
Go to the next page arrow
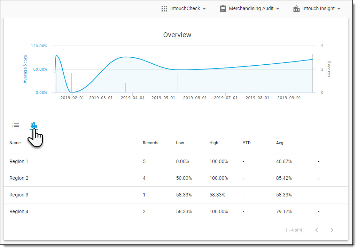point(332,230)
